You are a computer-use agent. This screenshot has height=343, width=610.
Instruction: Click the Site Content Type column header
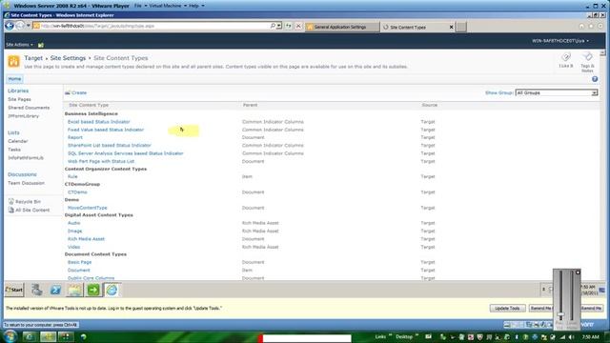tap(89, 105)
